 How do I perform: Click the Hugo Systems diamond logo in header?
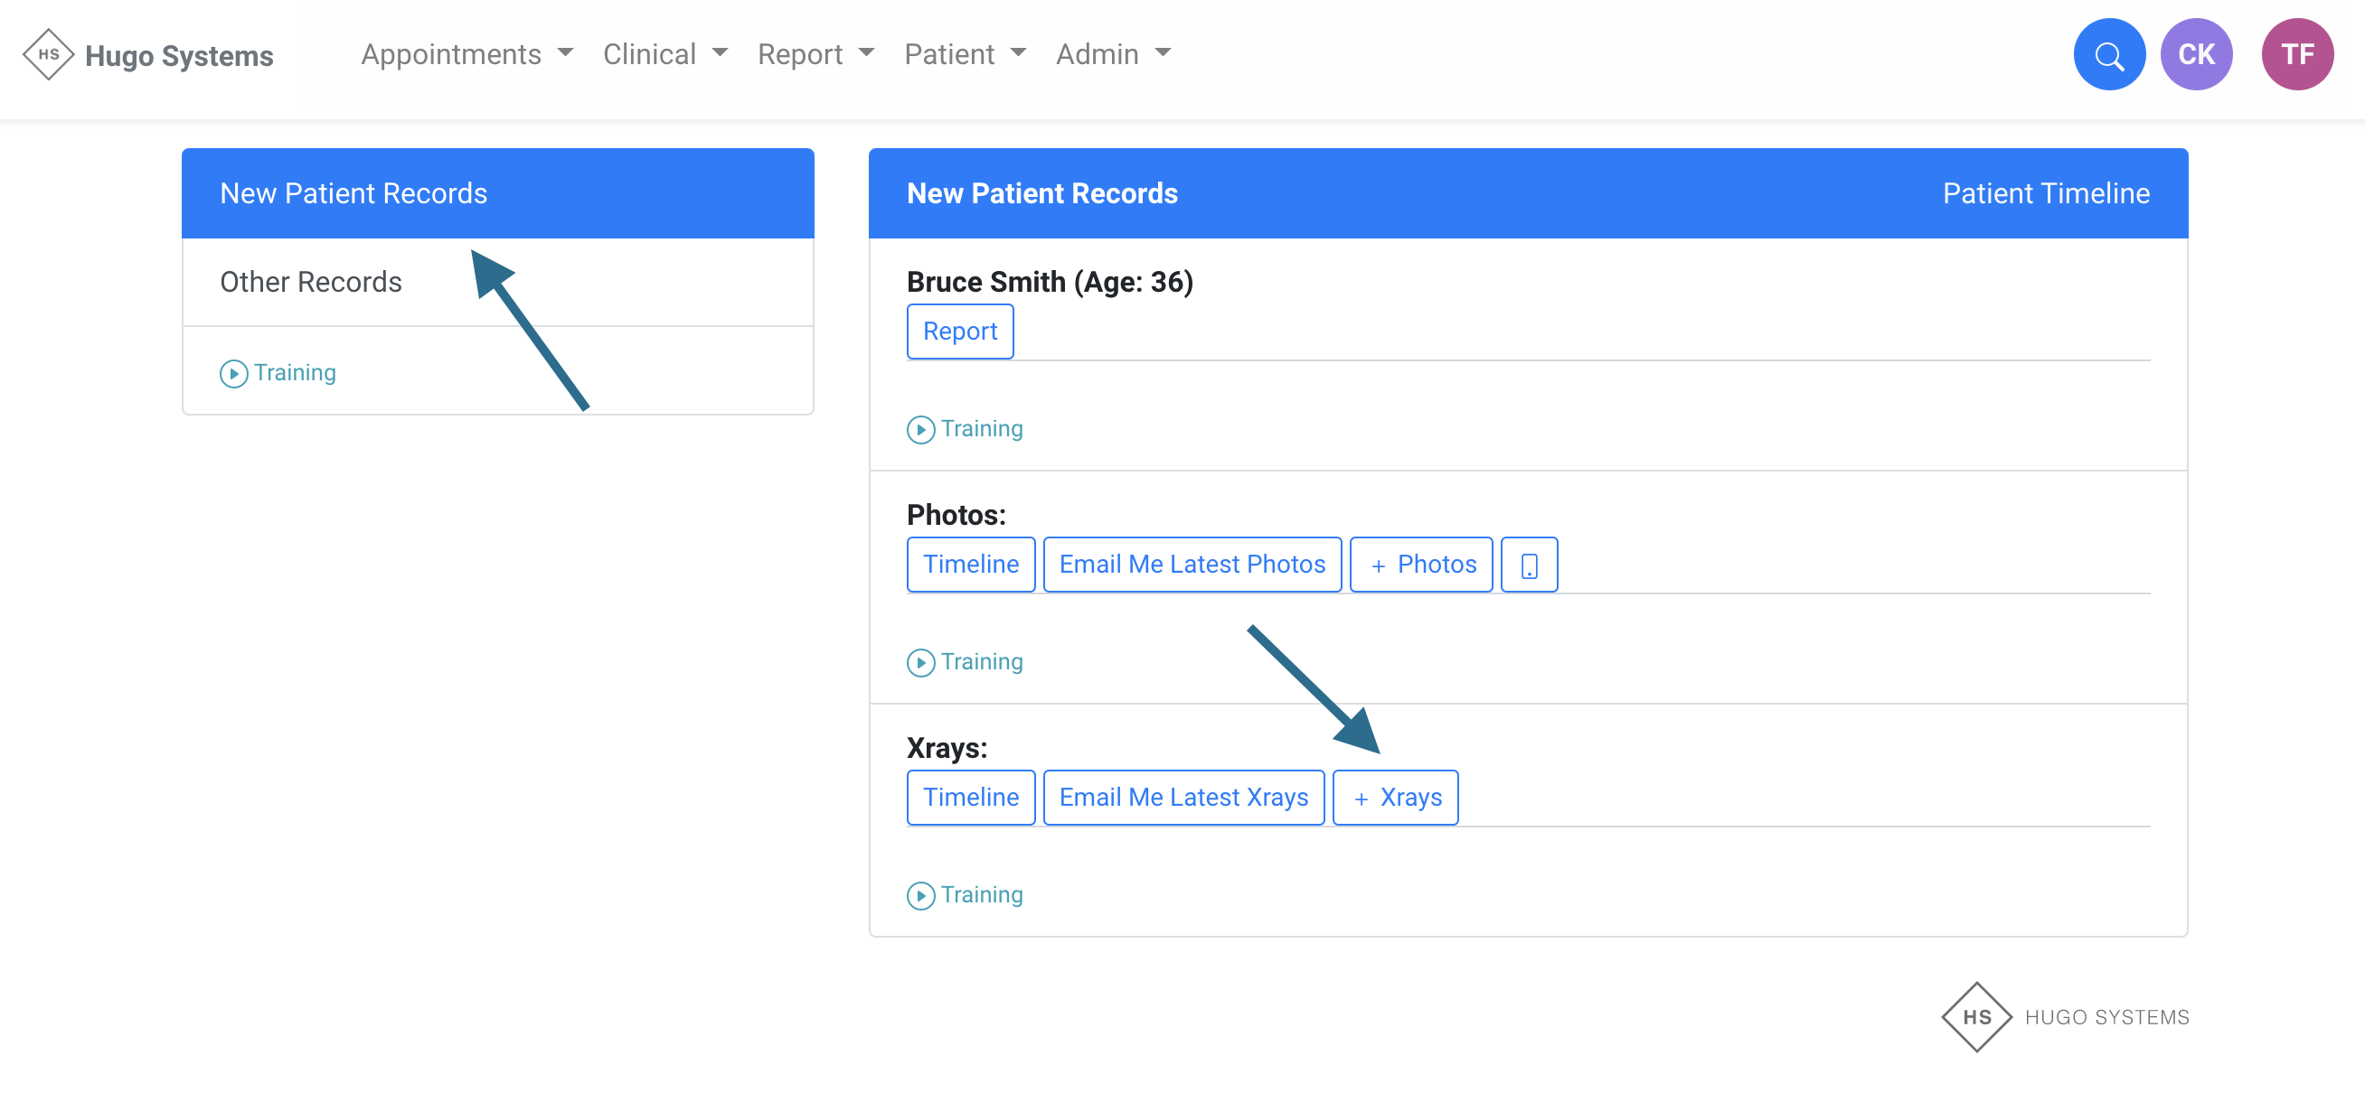(x=48, y=55)
